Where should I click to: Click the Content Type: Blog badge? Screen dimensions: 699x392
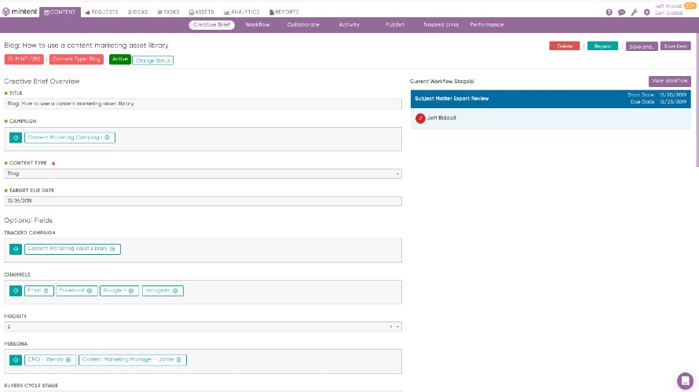point(76,59)
